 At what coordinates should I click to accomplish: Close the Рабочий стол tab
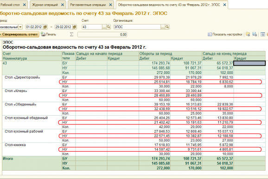(25, 5)
